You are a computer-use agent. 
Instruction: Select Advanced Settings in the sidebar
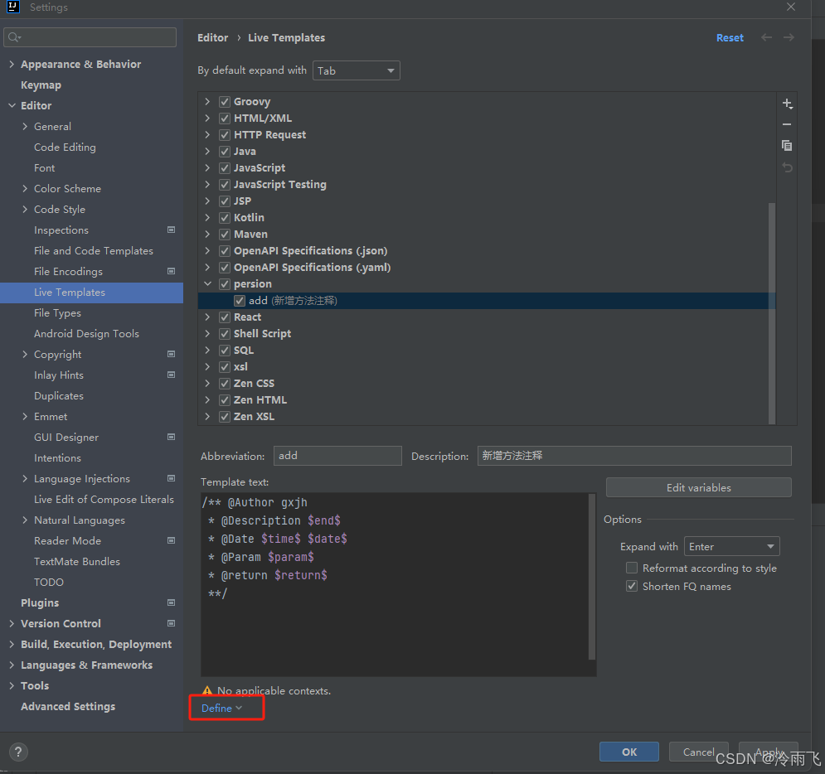point(68,706)
